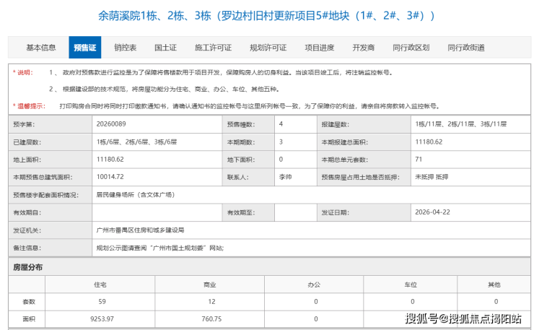Image resolution: width=534 pixels, height=330 pixels.
Task: Select the 同行政街道 tab
Action: [x=466, y=48]
